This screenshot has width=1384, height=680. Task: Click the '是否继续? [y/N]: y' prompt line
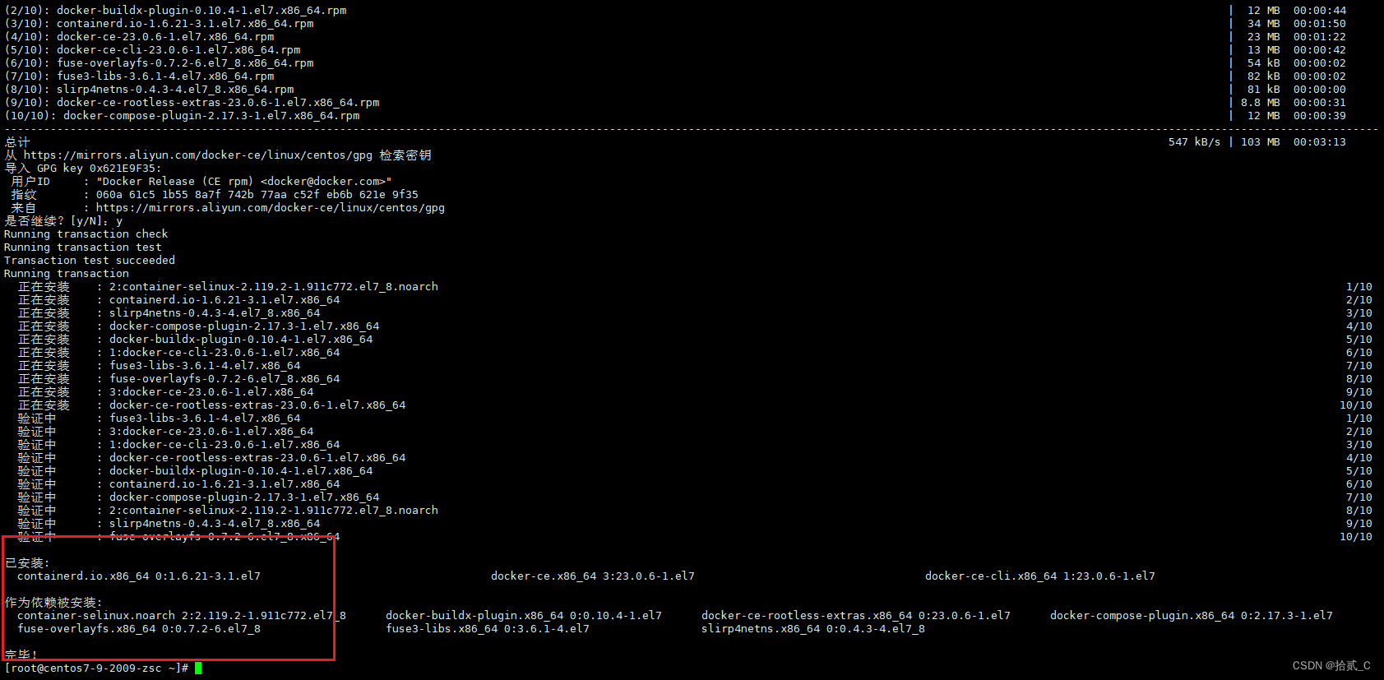pyautogui.click(x=63, y=220)
